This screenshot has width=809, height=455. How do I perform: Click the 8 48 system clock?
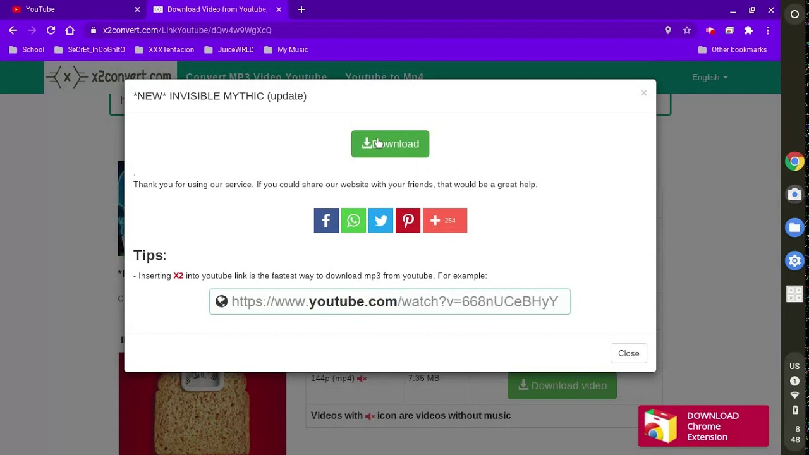pyautogui.click(x=795, y=435)
